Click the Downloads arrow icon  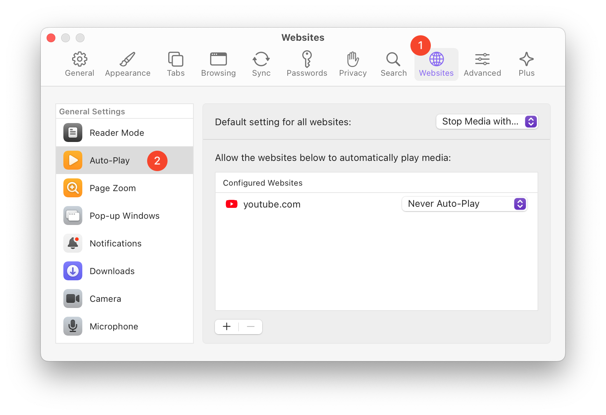[73, 271]
